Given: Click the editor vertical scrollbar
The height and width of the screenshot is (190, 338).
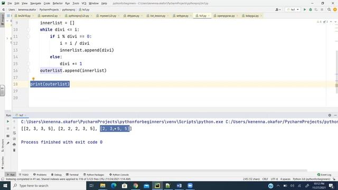Looking at the screenshot, I should coord(337,72).
